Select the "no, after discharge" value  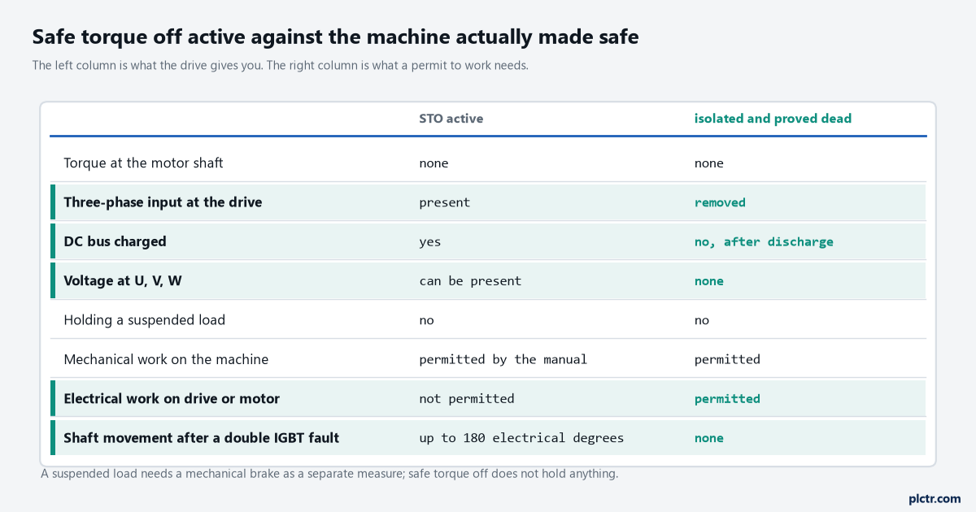click(x=764, y=242)
